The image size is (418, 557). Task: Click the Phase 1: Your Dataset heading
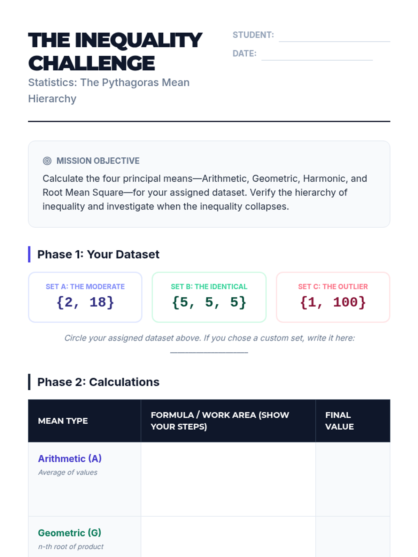[x=98, y=254]
